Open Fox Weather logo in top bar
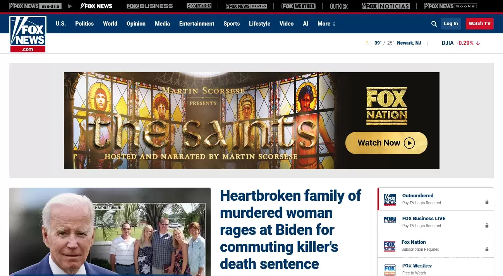Screen dimensions: 503x276 (299, 6)
